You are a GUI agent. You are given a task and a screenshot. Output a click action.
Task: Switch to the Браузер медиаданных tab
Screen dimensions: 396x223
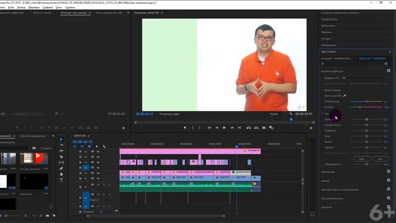pyautogui.click(x=33, y=136)
